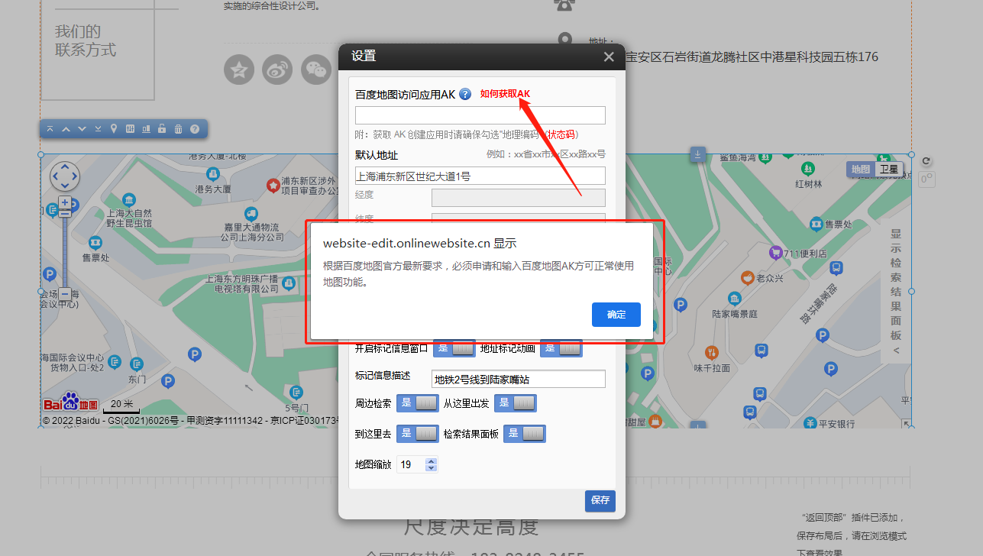Switch map to 卫星 satellite view
This screenshot has width=983, height=556.
889,170
